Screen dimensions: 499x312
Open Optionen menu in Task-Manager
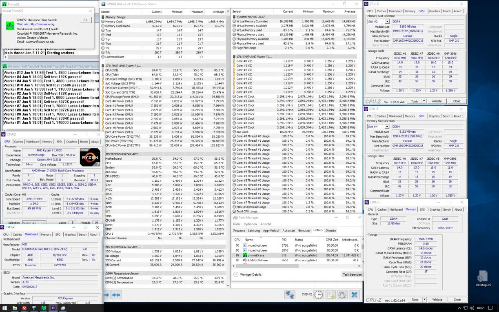pos(250,224)
